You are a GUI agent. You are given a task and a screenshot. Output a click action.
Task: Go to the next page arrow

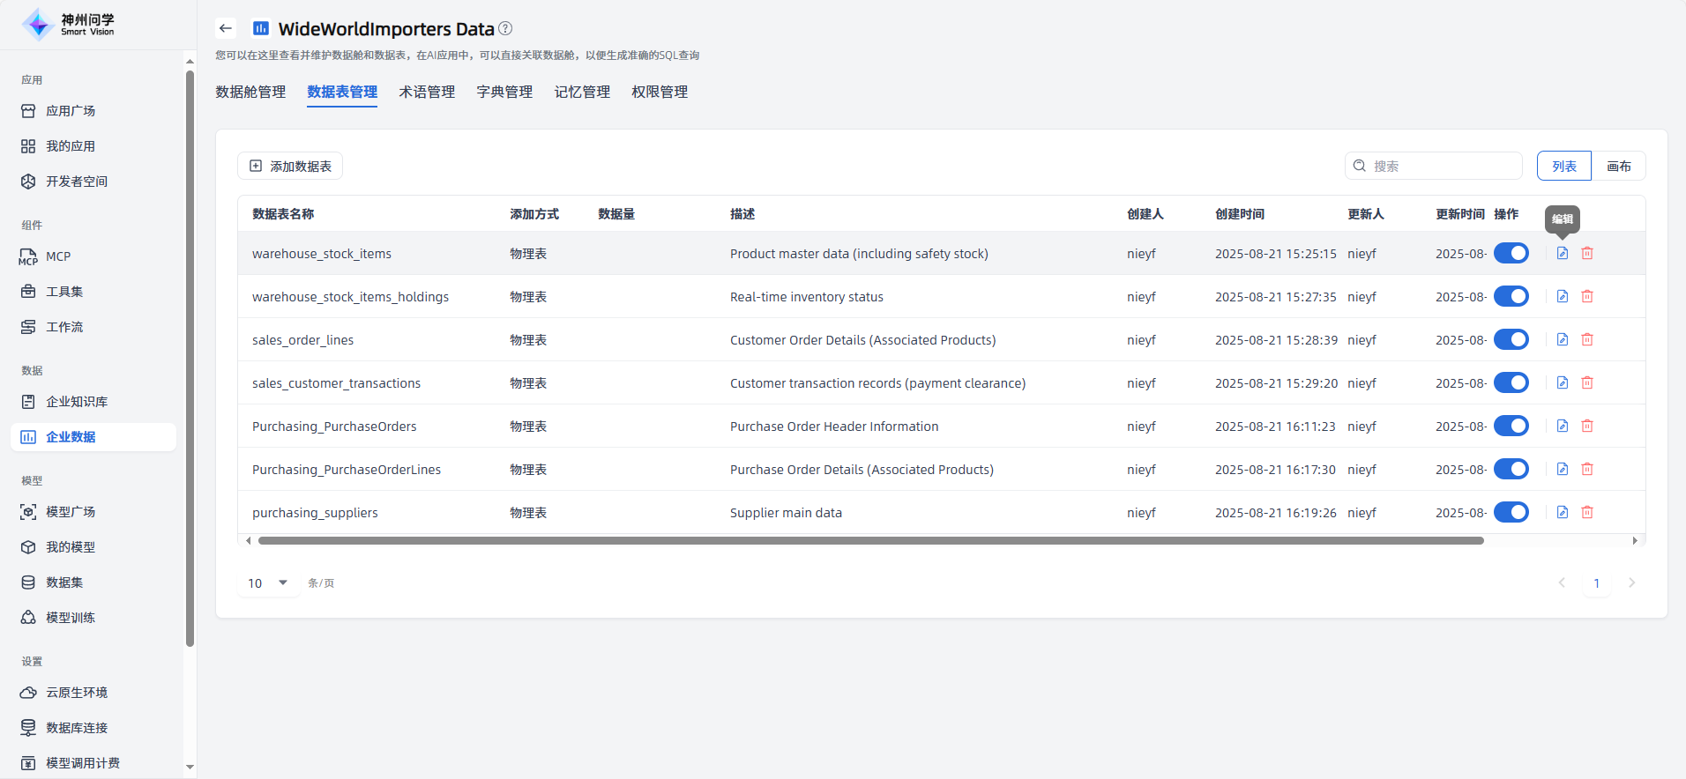pos(1631,583)
